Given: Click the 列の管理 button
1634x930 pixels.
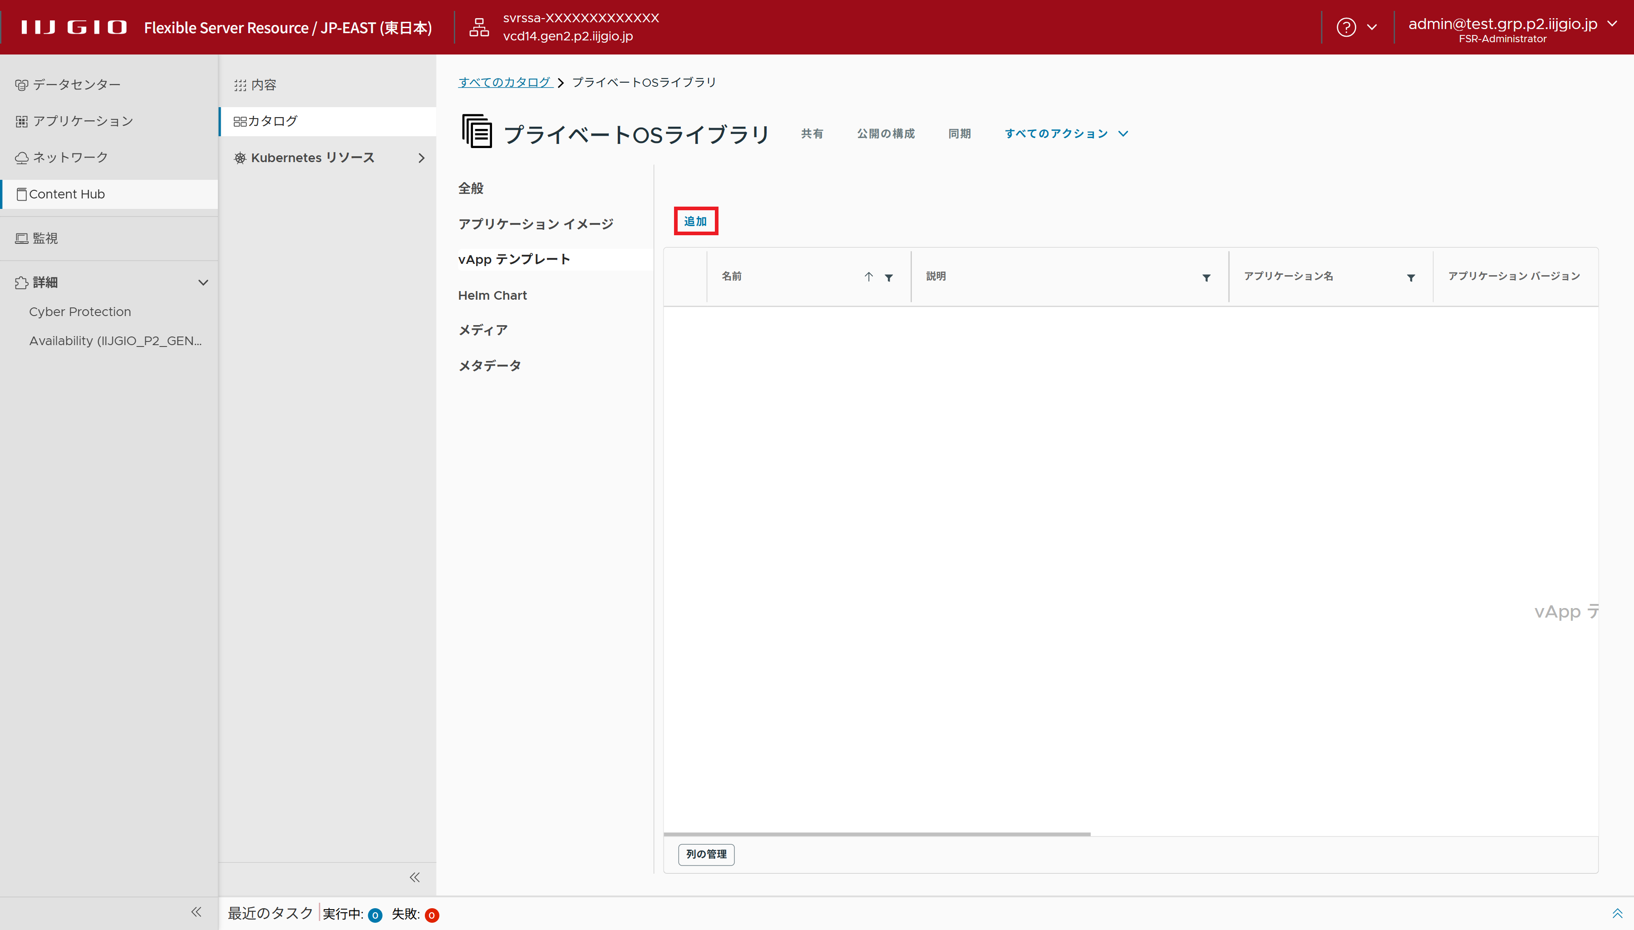Looking at the screenshot, I should click(706, 854).
